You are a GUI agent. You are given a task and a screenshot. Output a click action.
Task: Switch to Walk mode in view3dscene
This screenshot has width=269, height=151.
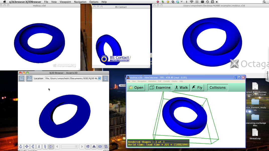point(181,87)
